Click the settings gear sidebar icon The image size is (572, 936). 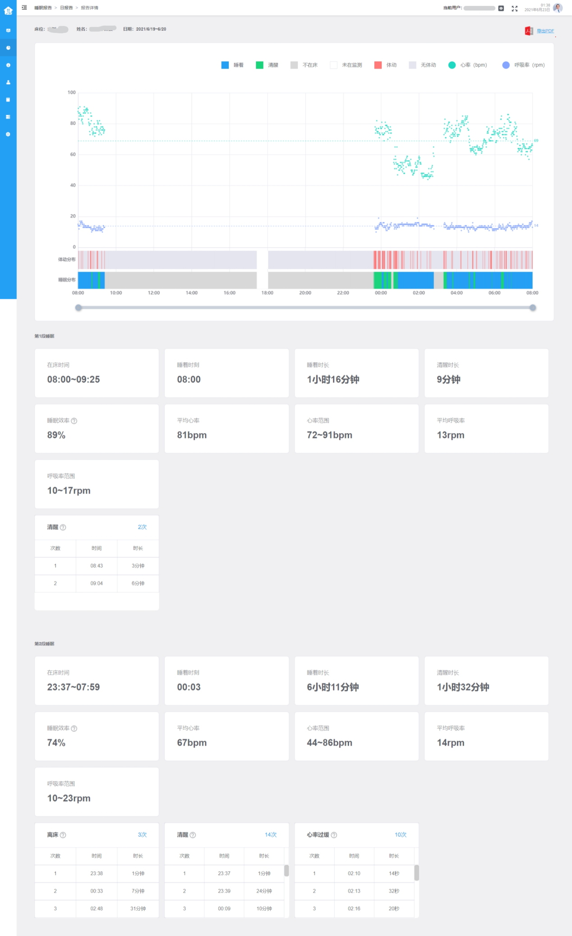(8, 134)
